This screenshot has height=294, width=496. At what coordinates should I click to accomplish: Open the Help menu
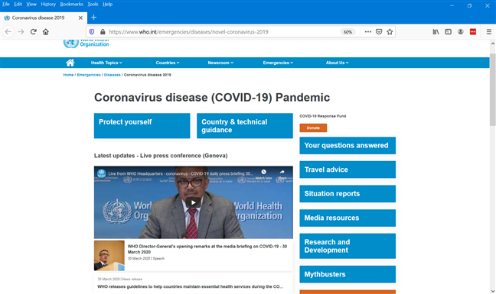[x=108, y=4]
